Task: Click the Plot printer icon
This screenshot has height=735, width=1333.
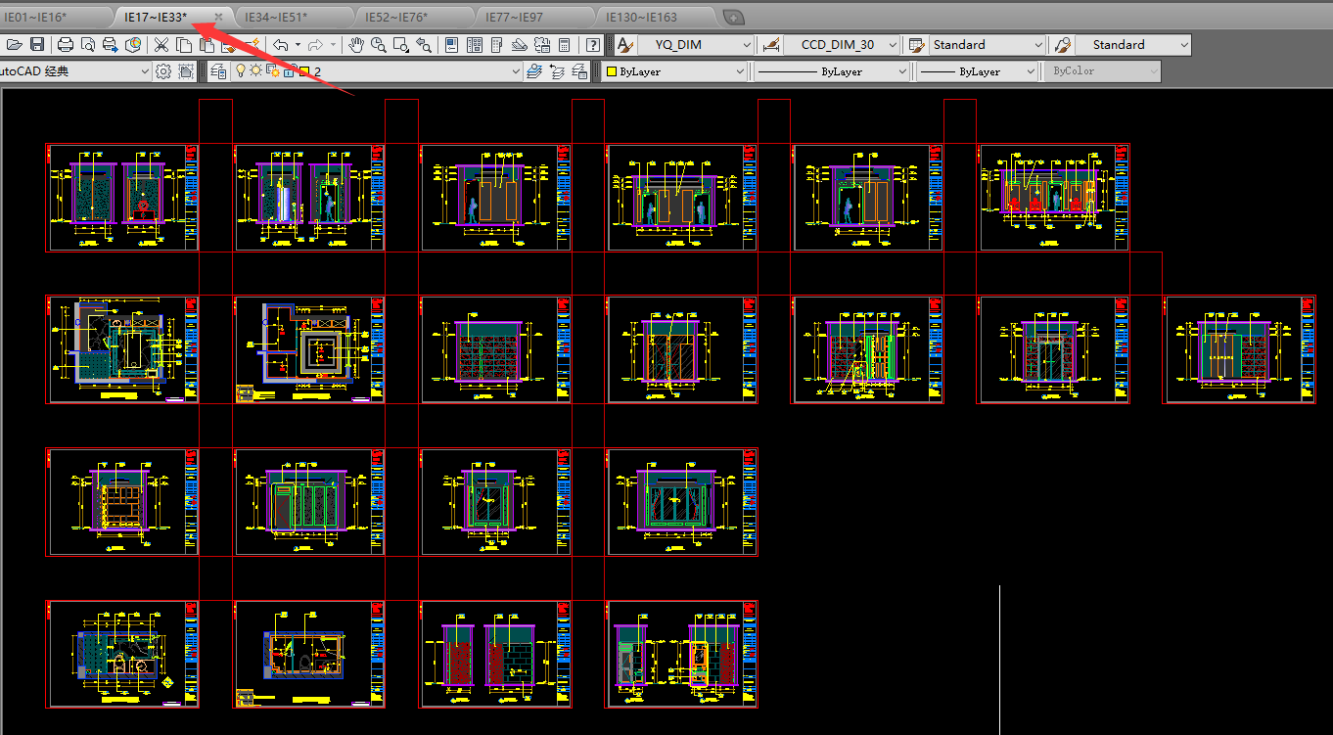Action: 66,45
